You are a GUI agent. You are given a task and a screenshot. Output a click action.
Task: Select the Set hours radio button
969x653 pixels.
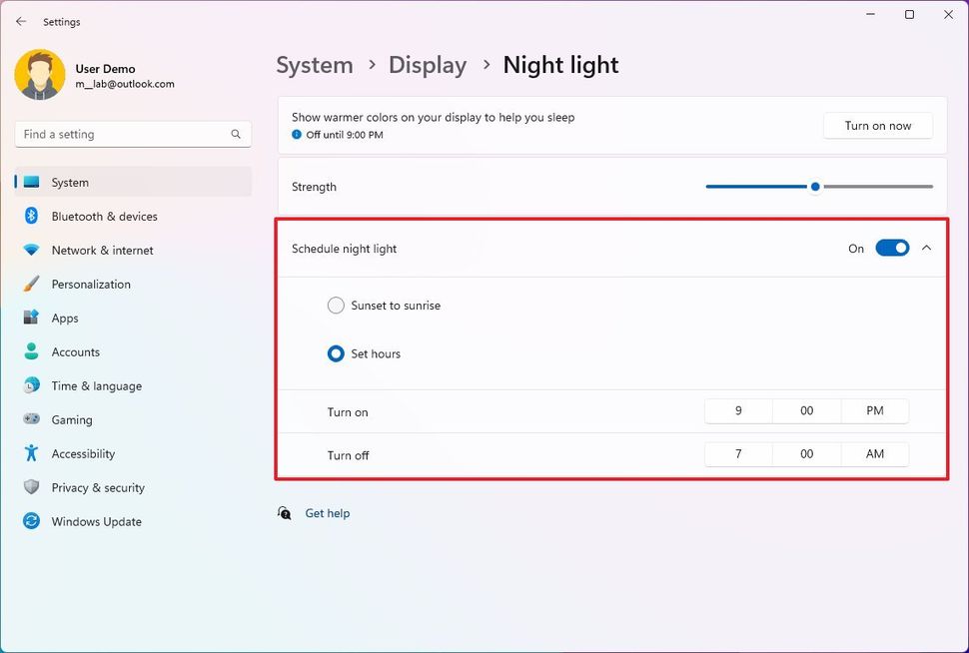coord(336,353)
